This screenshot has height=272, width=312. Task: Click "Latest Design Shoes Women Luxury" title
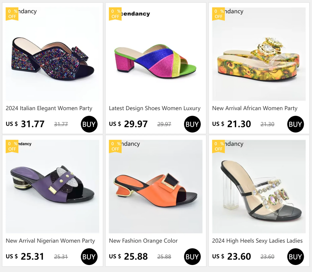[x=155, y=108]
